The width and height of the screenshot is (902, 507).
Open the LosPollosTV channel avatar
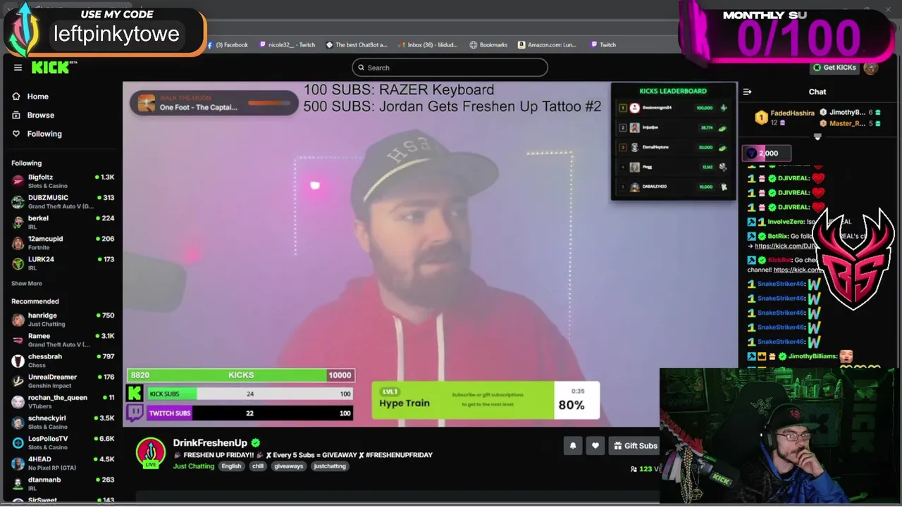pos(18,443)
